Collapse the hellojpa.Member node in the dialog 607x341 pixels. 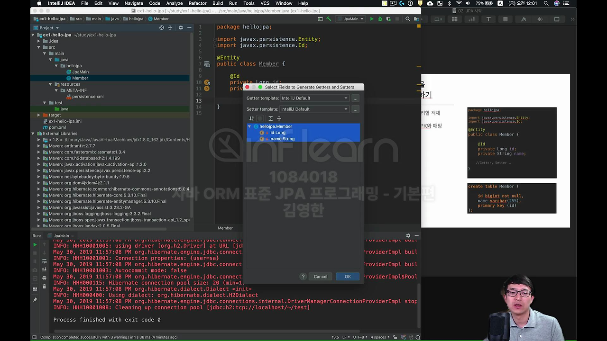tap(249, 126)
